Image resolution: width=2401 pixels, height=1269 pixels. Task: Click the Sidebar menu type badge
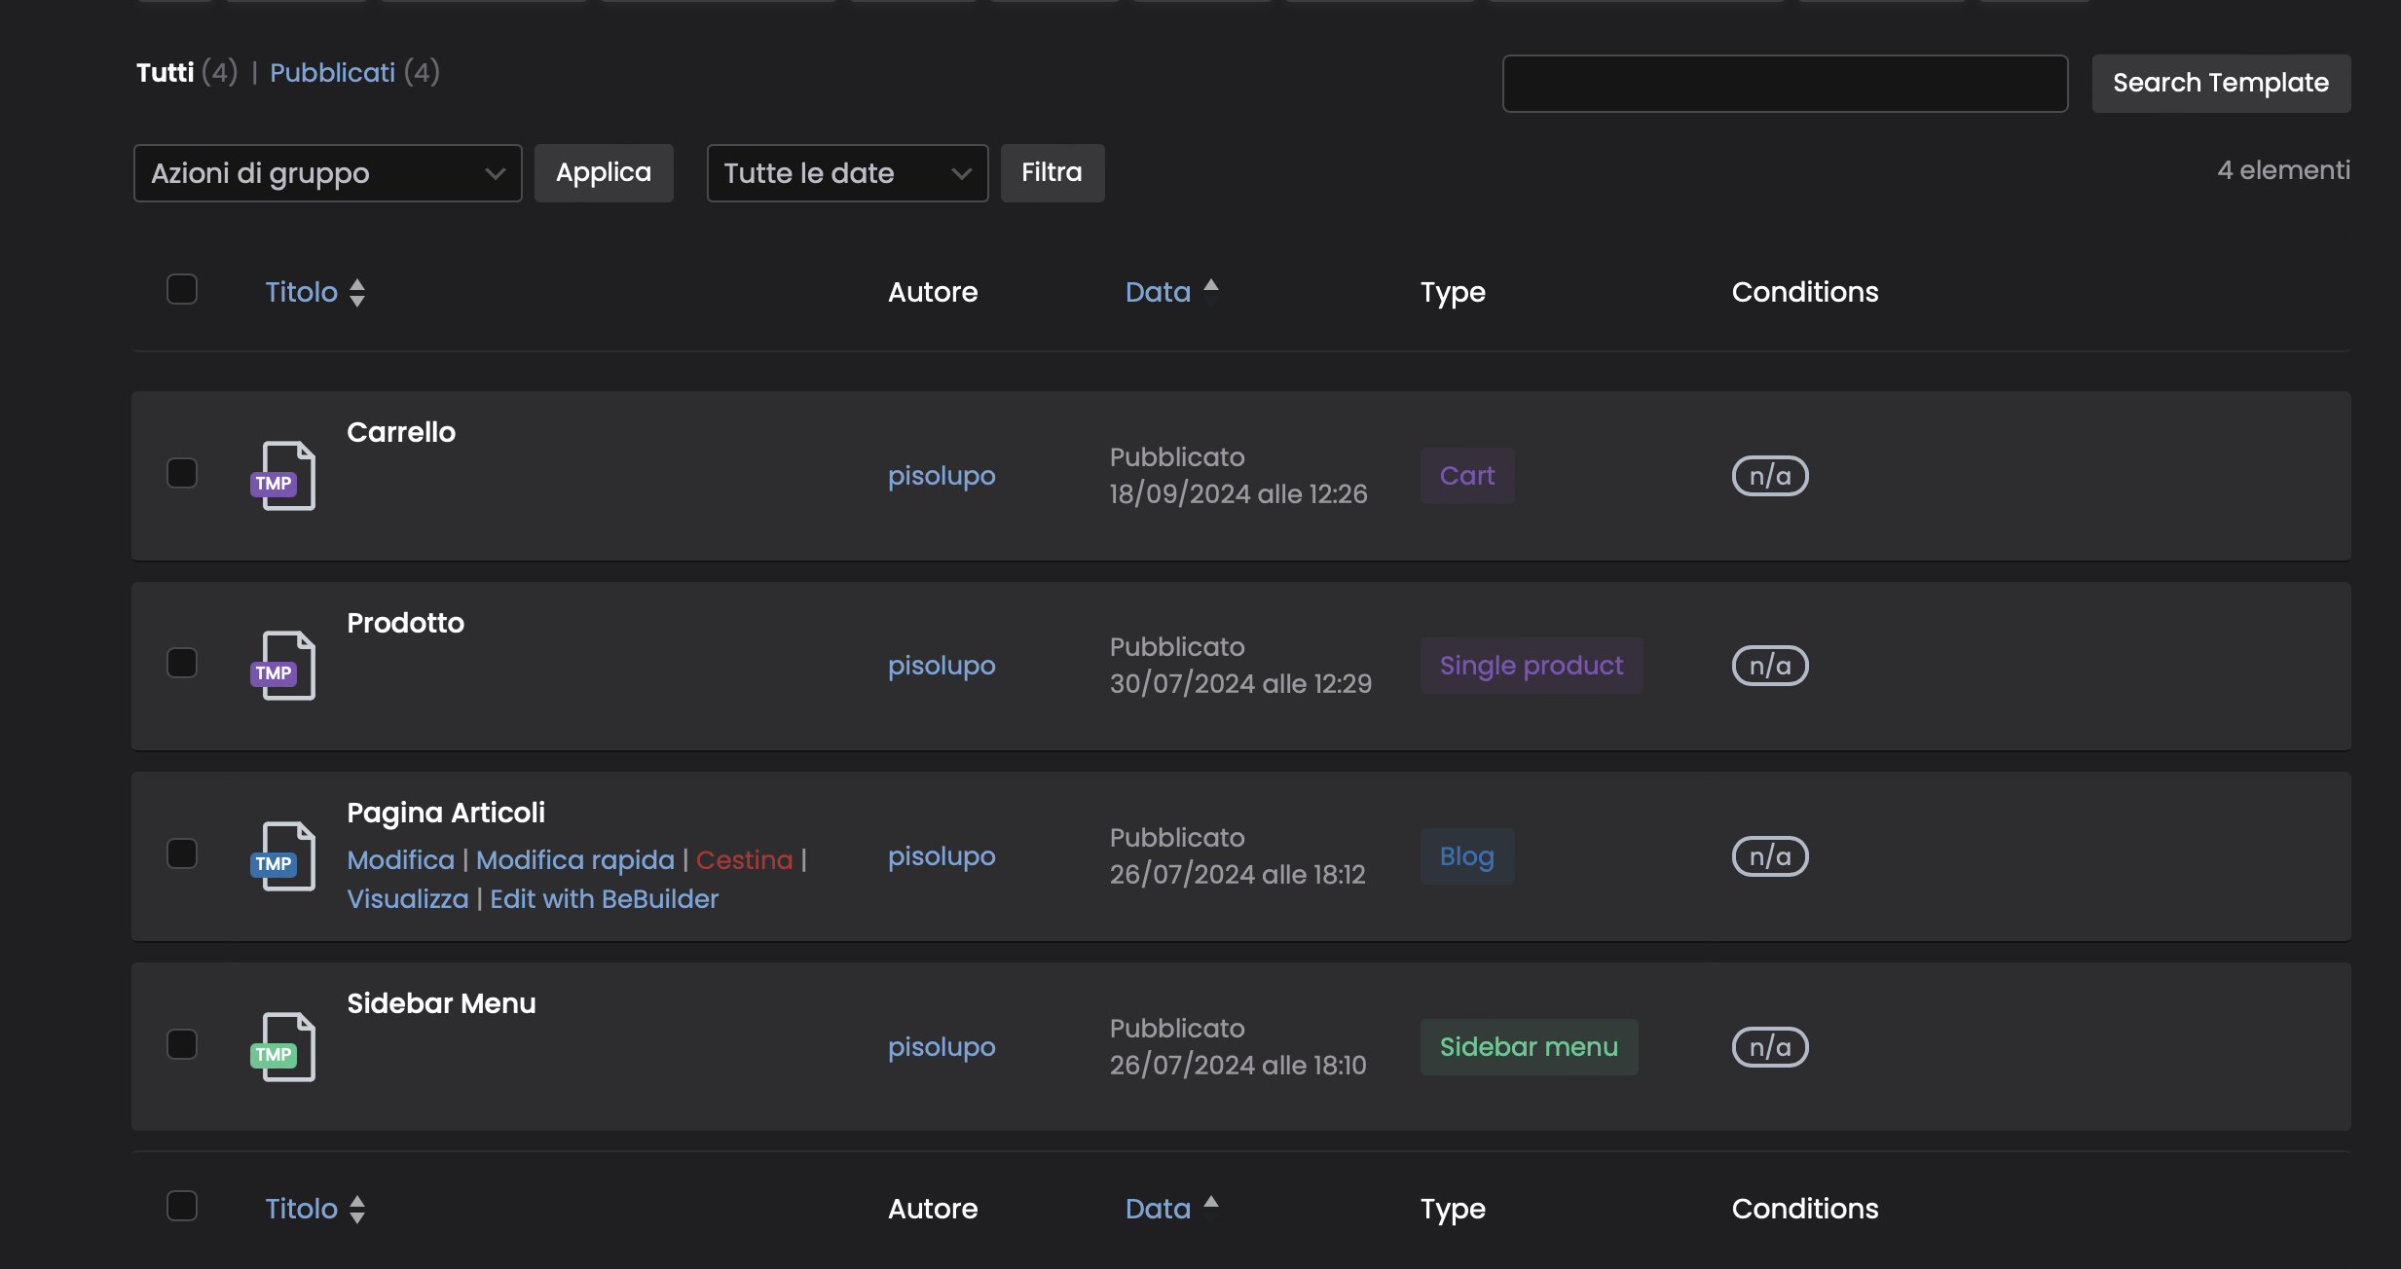[1529, 1047]
